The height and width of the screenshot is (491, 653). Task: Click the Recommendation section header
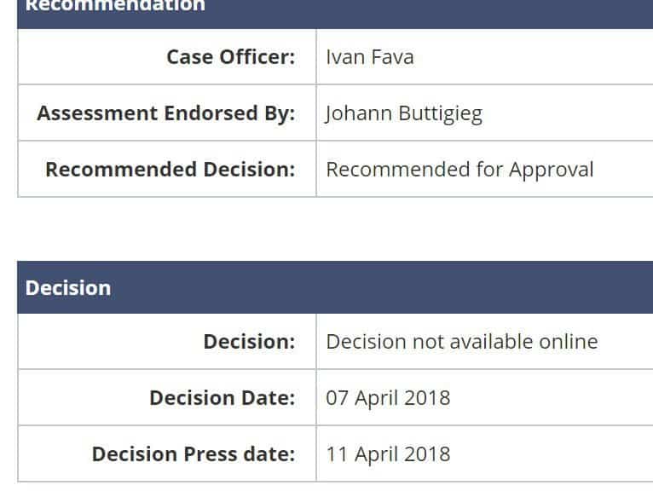click(x=115, y=7)
